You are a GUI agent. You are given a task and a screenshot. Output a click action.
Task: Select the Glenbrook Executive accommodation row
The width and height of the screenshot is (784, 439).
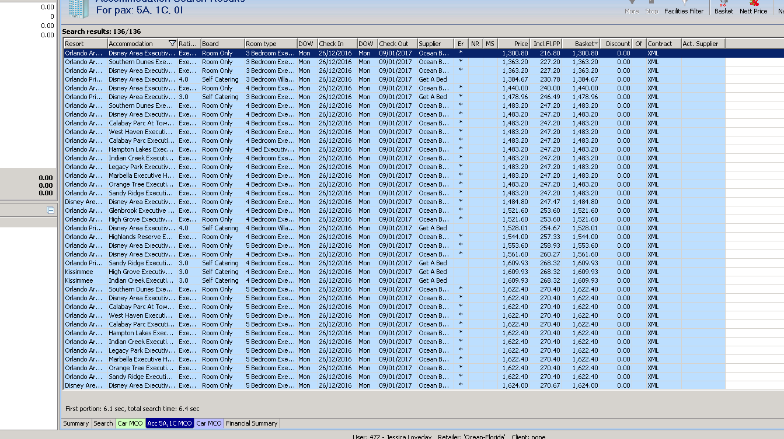pos(394,210)
